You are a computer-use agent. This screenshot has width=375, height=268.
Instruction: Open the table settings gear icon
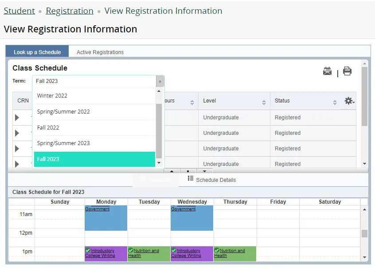click(349, 101)
